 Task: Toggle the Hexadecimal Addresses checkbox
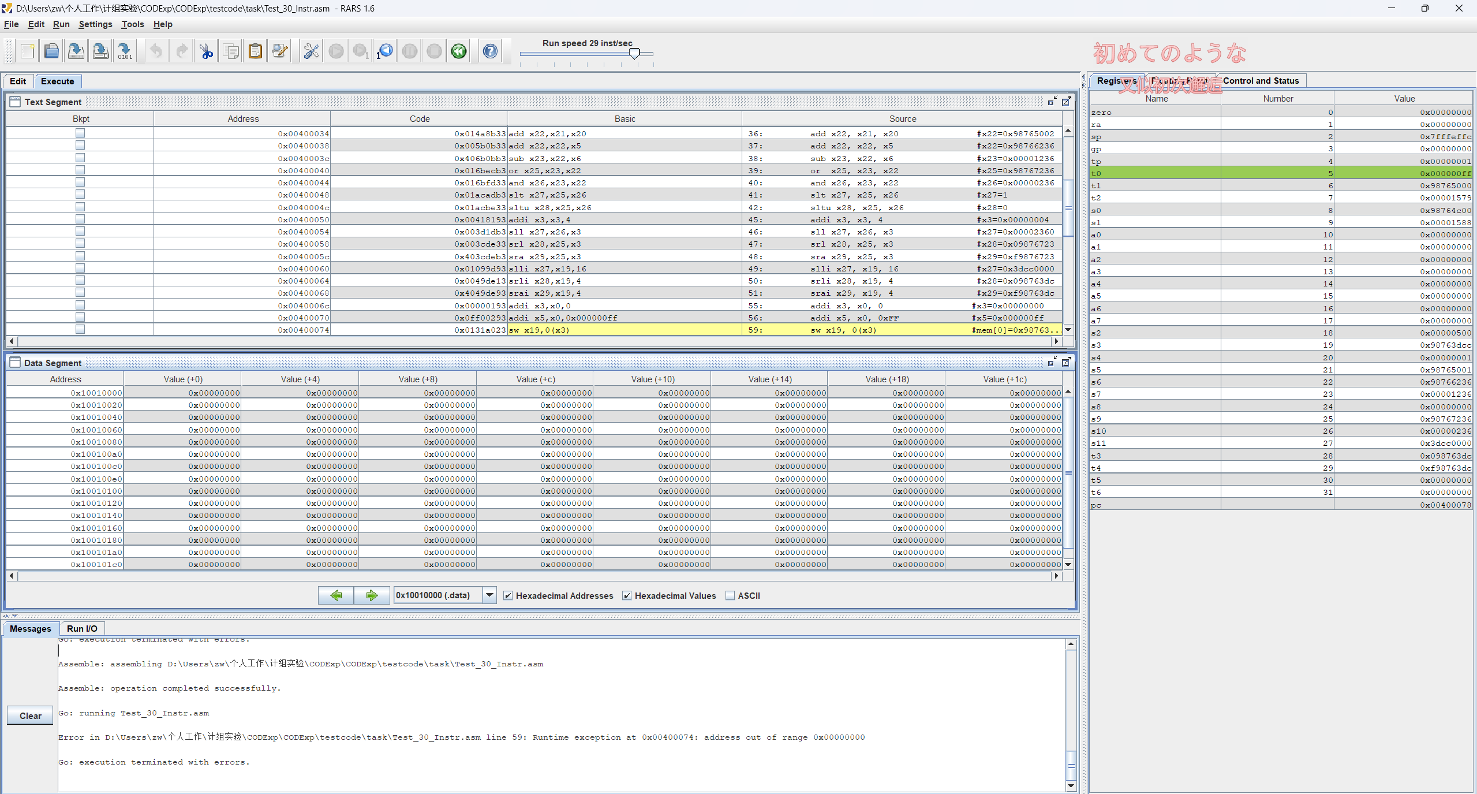(508, 595)
